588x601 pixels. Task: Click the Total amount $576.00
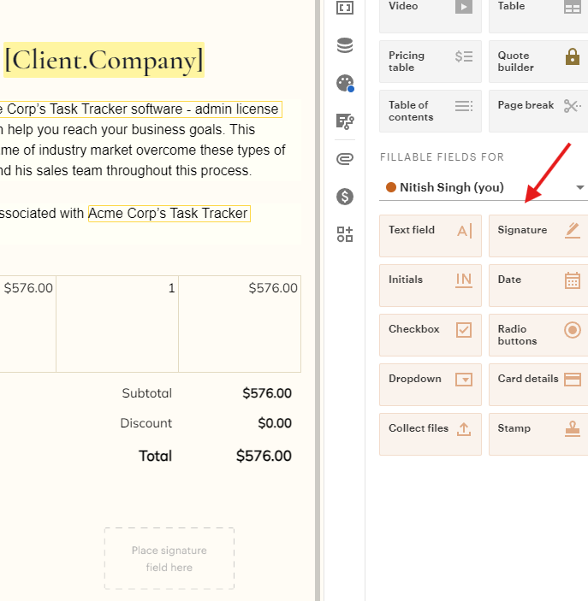(x=264, y=456)
